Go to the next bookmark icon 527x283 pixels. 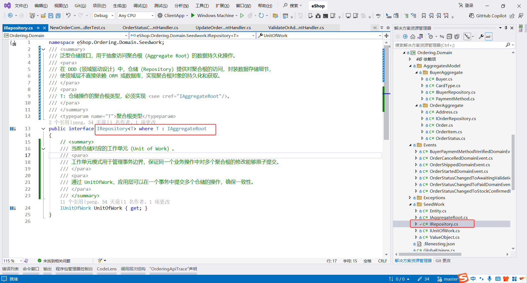pos(439,16)
